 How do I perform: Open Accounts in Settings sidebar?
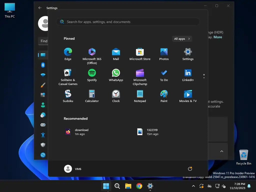43,105
